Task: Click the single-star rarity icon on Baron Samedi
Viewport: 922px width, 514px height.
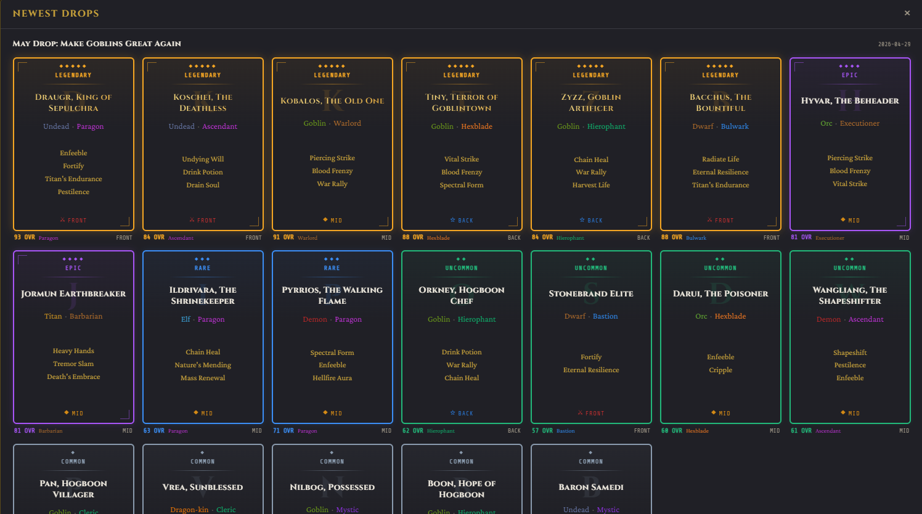Action: pyautogui.click(x=591, y=452)
